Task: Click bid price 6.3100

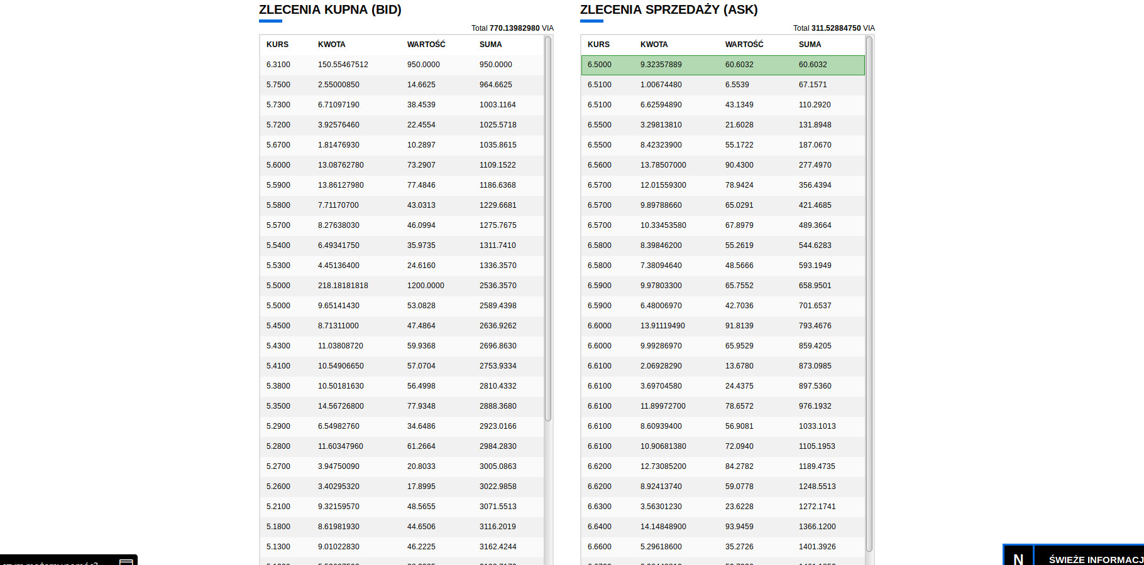Action: coord(278,65)
